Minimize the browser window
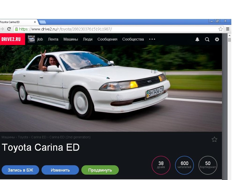This screenshot has height=180, width=240. 211,21
